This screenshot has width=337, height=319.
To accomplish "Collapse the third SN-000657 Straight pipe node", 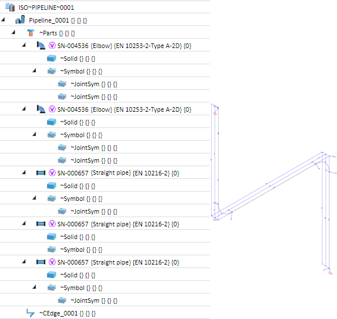I will tap(24, 262).
